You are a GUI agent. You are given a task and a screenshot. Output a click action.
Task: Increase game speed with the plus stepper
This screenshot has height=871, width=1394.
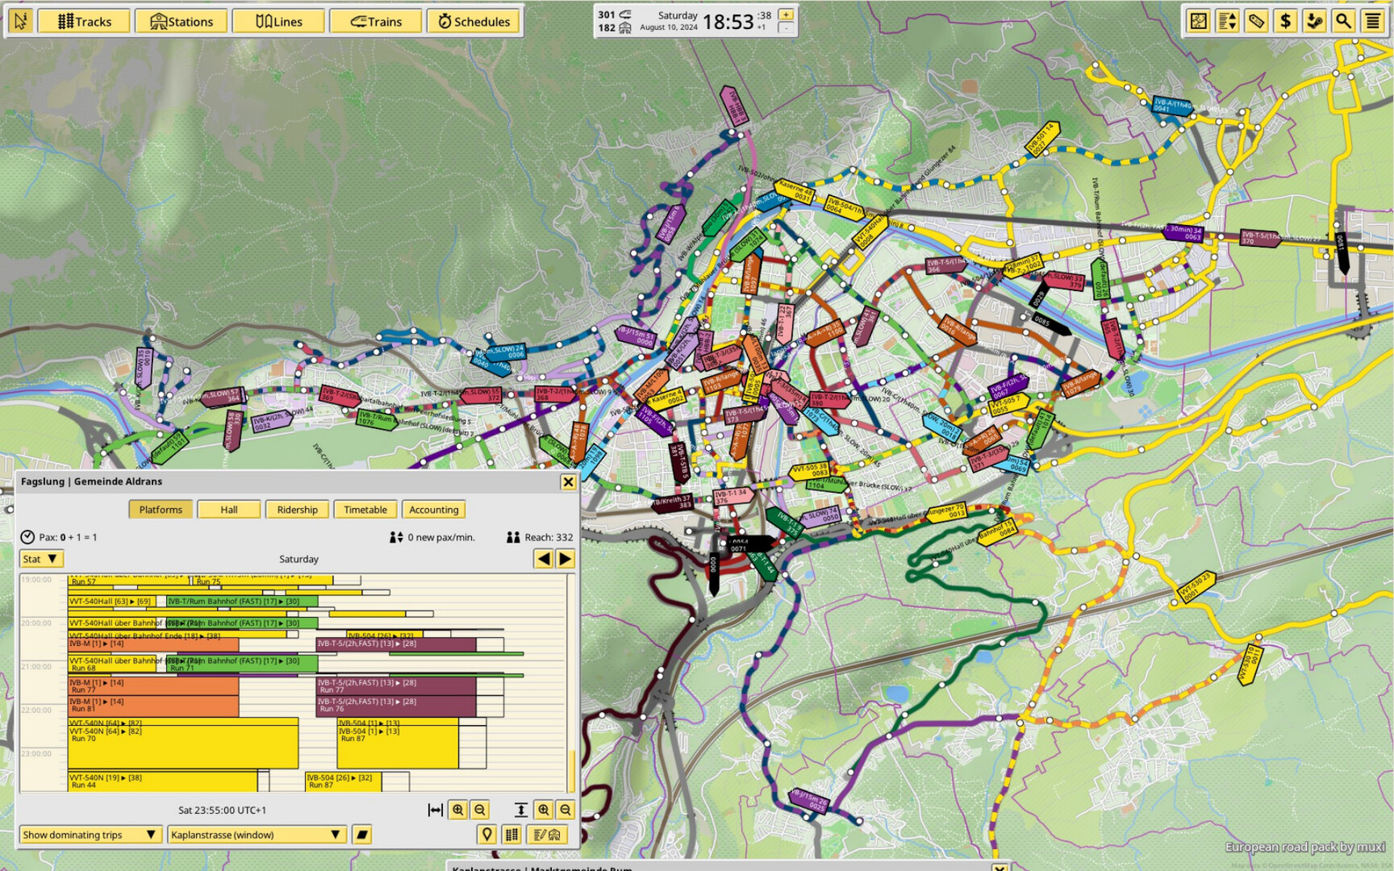click(784, 14)
